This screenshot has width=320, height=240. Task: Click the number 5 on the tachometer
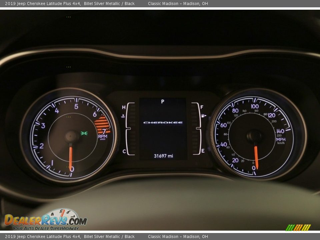pyautogui.click(x=76, y=106)
